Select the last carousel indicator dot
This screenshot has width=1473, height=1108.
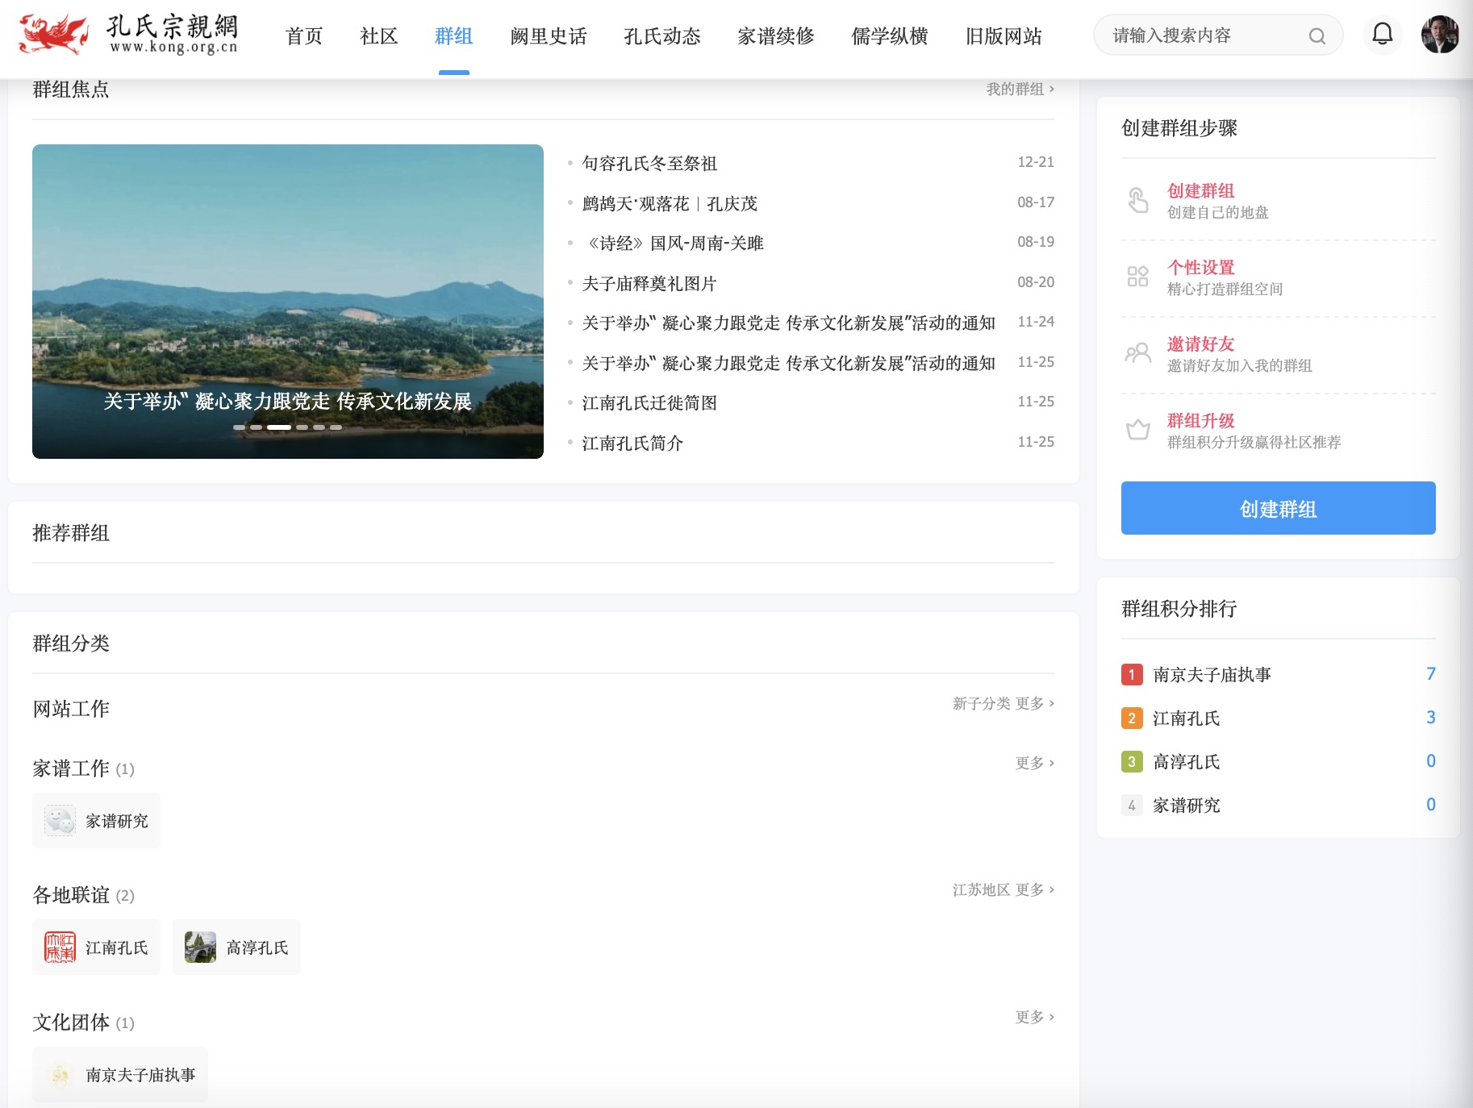coord(336,427)
